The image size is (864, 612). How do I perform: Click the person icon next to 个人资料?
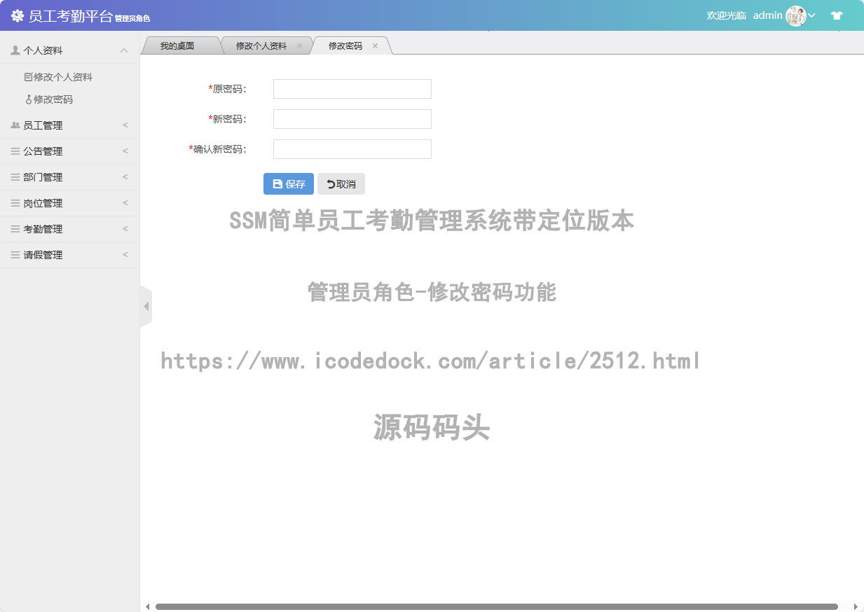pos(15,50)
